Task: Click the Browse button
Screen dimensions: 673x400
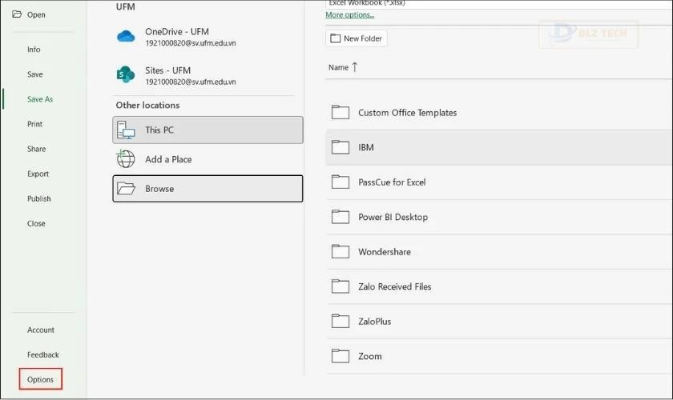Action: click(x=208, y=188)
